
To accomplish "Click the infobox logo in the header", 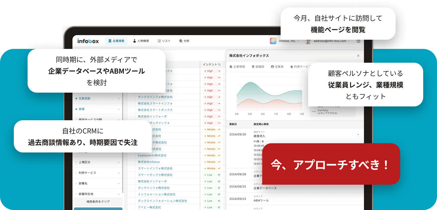I will 88,41.
